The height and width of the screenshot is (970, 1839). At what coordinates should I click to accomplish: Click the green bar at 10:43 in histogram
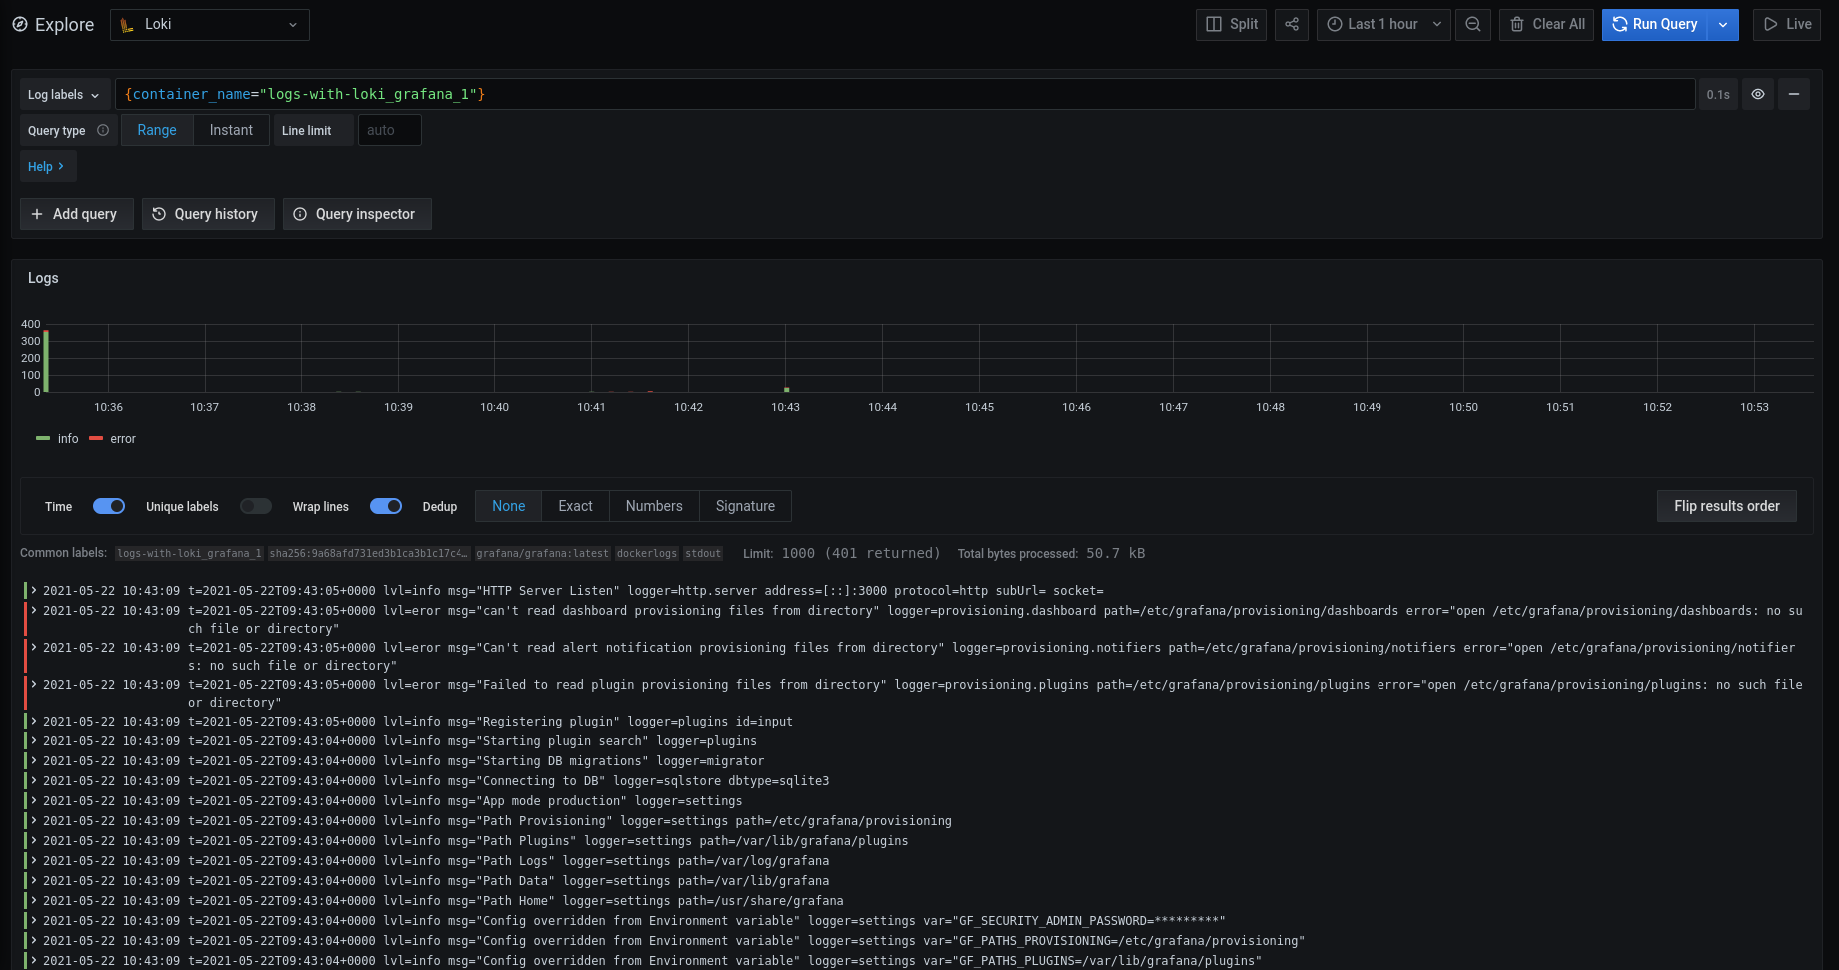(787, 390)
